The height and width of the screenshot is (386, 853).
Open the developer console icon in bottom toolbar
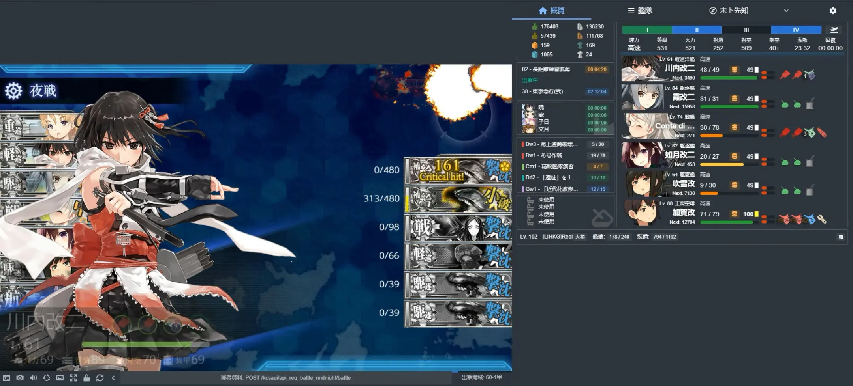(7, 378)
